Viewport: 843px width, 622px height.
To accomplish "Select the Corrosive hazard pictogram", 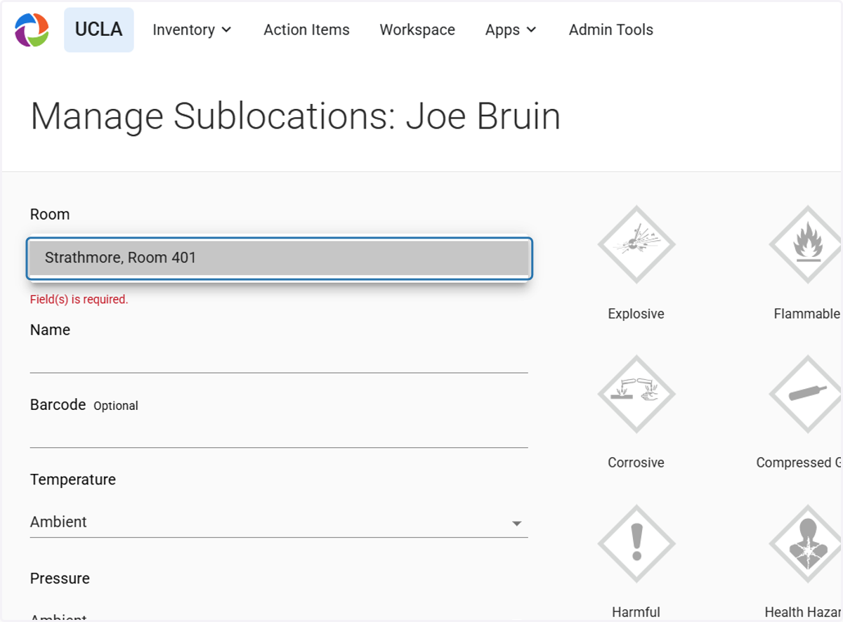I will [636, 394].
